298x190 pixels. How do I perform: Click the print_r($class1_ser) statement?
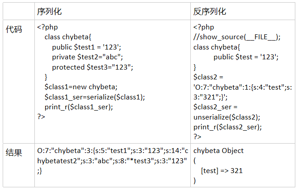pyautogui.click(x=79, y=106)
